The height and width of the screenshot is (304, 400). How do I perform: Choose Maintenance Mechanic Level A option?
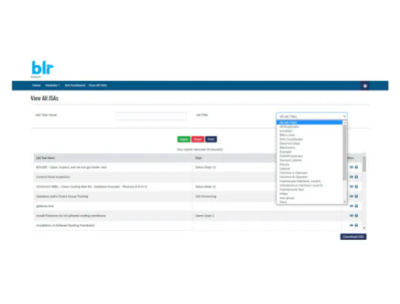pos(300,181)
